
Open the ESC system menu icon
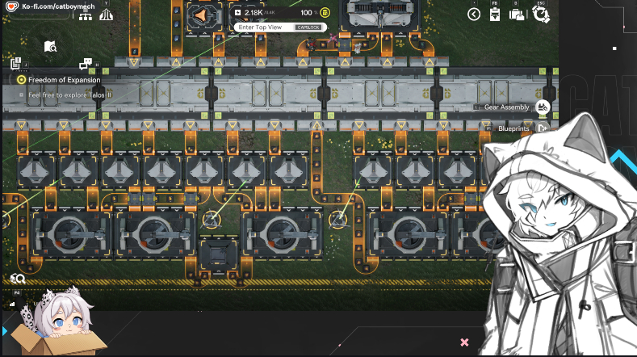(541, 14)
